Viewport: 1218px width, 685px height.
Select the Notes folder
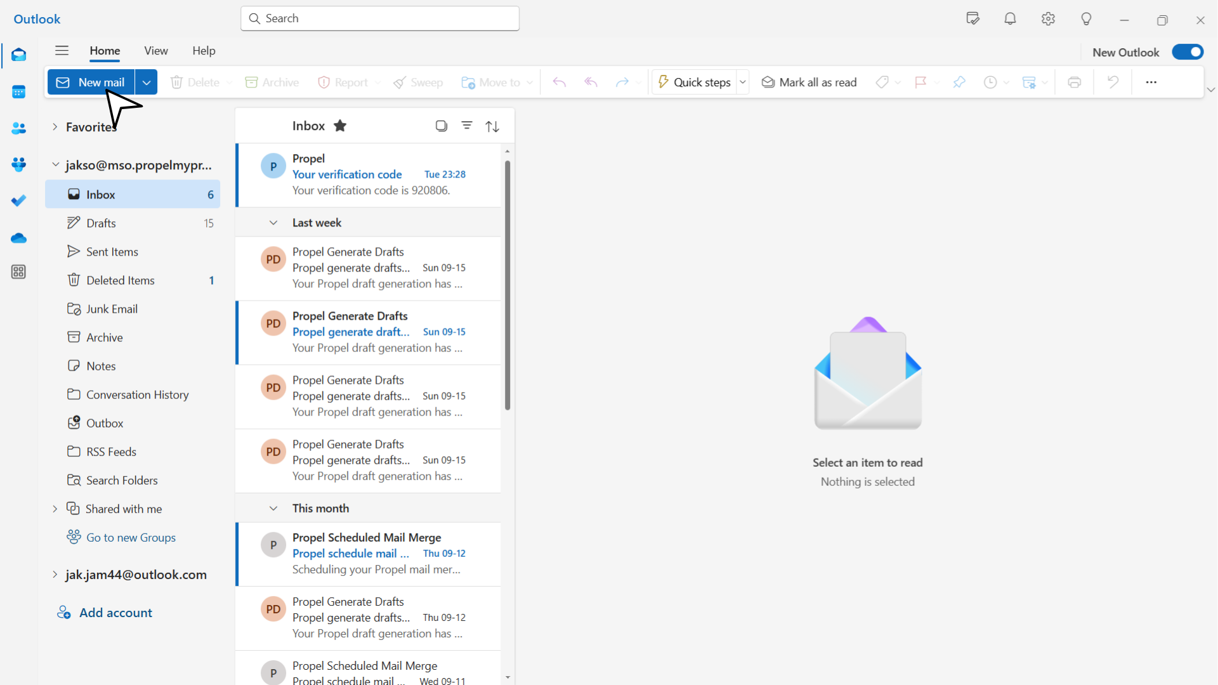[x=133, y=366]
